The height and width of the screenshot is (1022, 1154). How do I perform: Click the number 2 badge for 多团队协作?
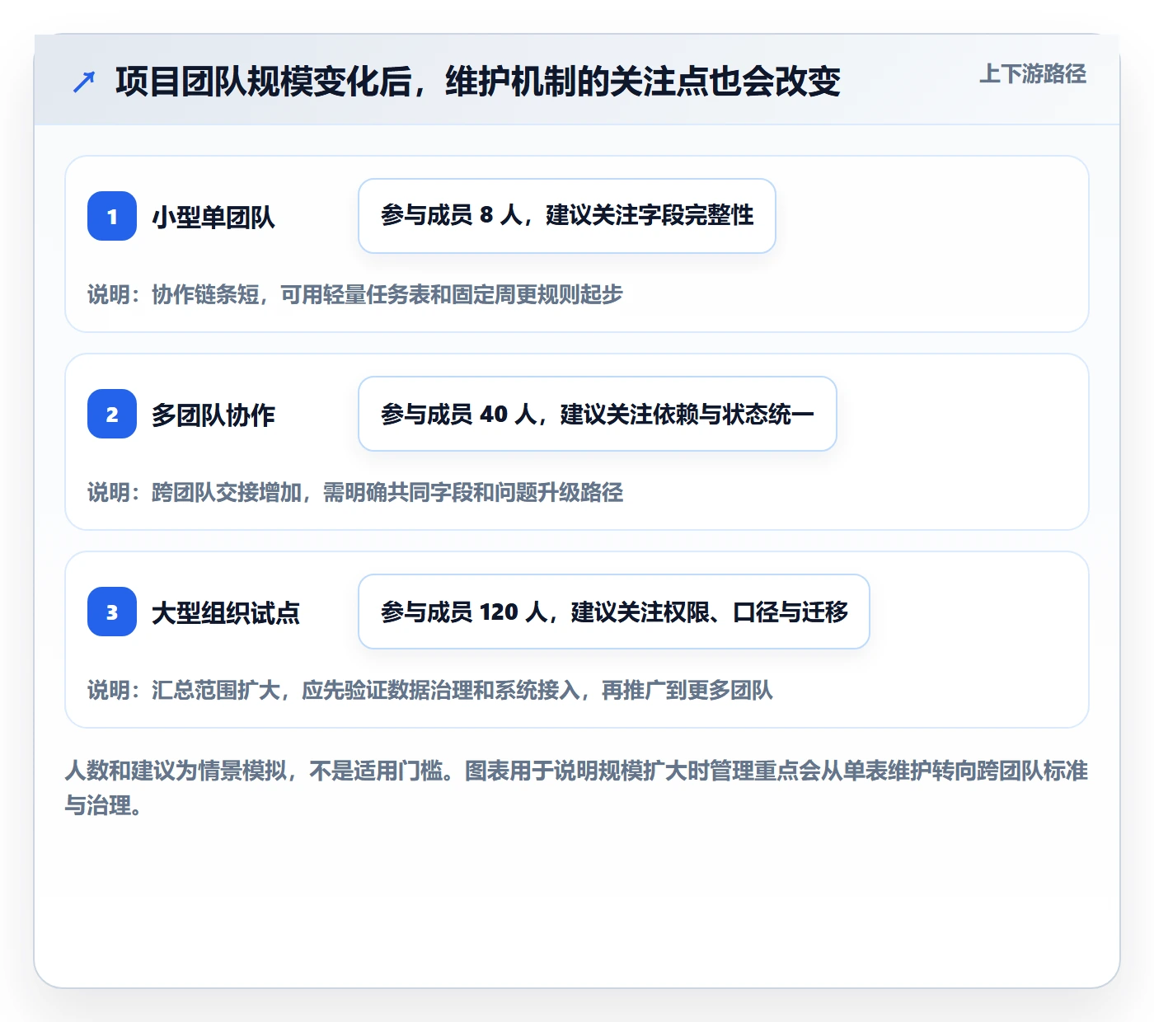(x=112, y=414)
